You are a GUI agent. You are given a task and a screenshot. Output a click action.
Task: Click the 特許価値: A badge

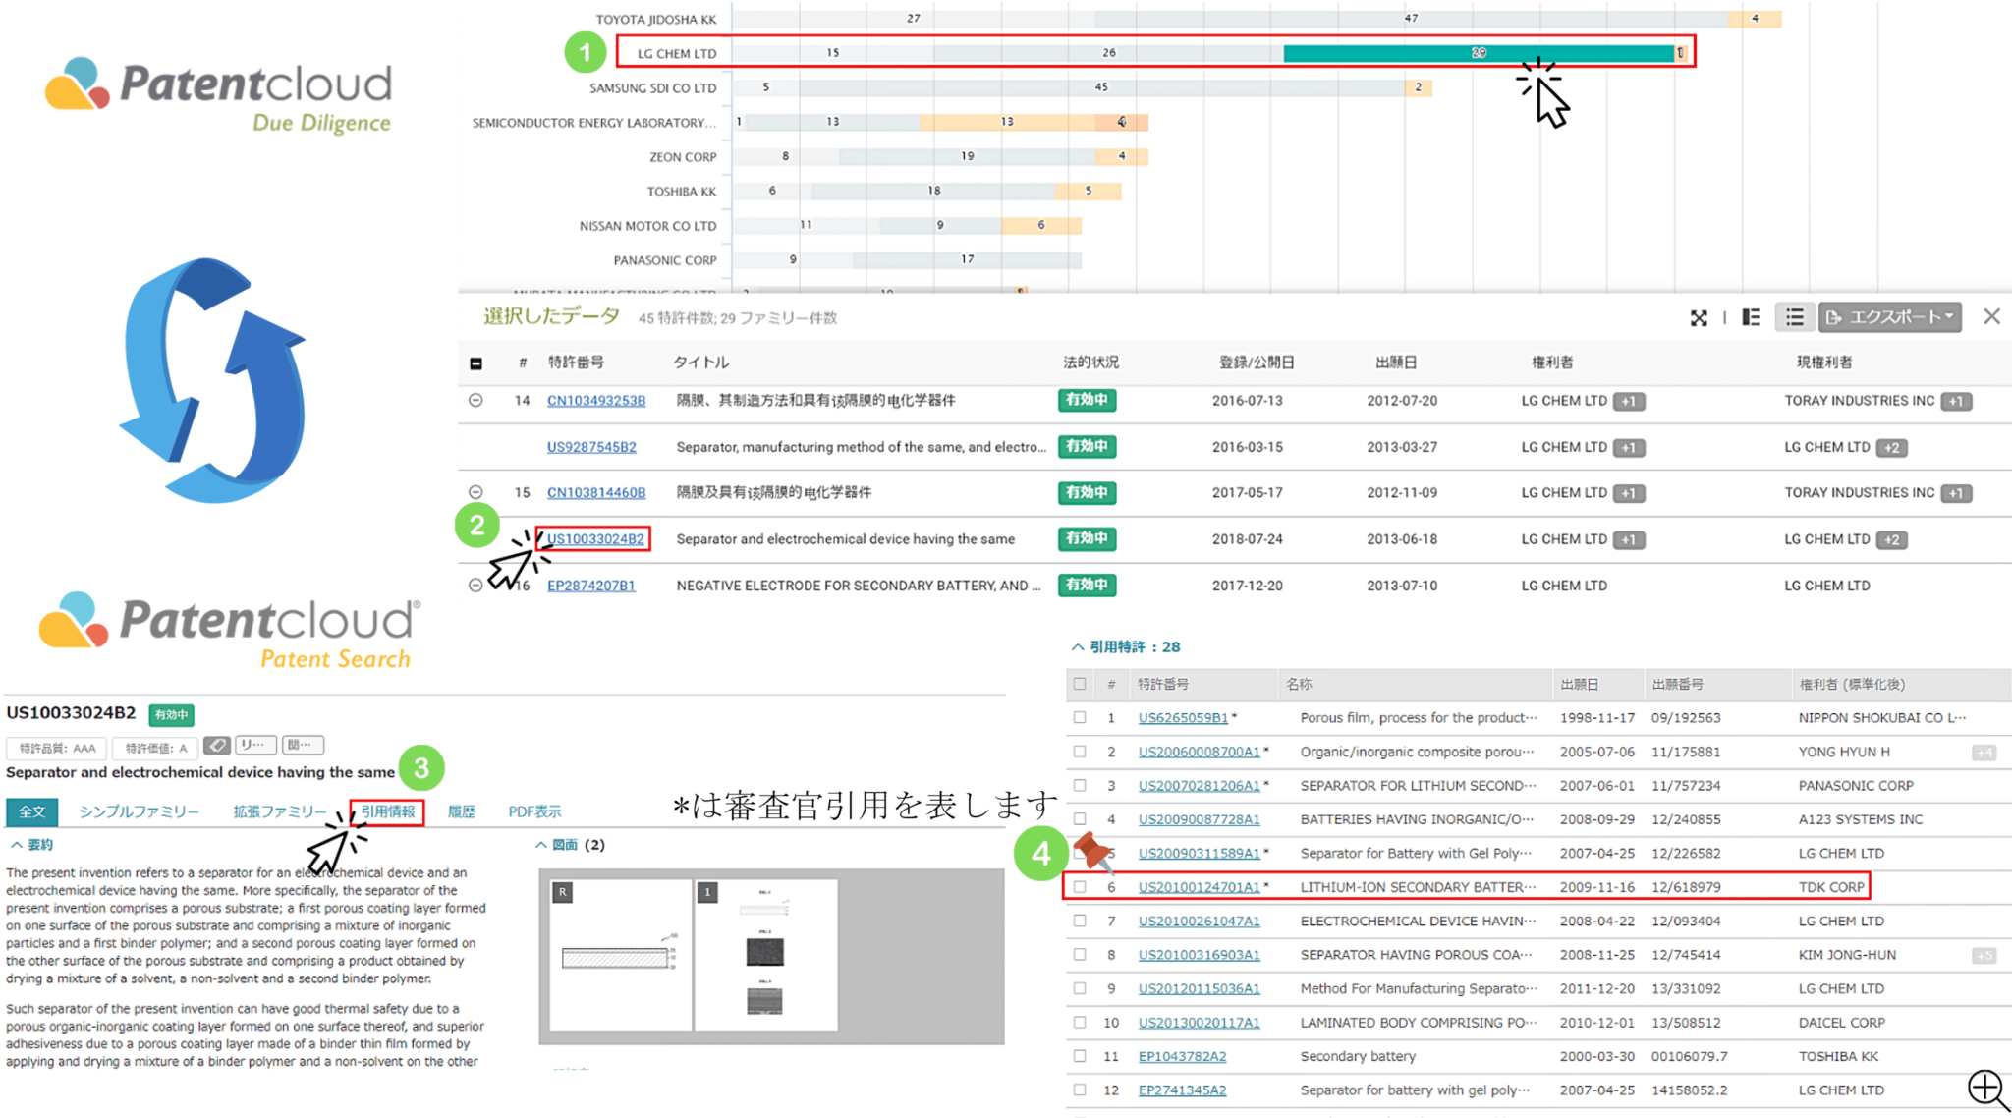pyautogui.click(x=155, y=748)
